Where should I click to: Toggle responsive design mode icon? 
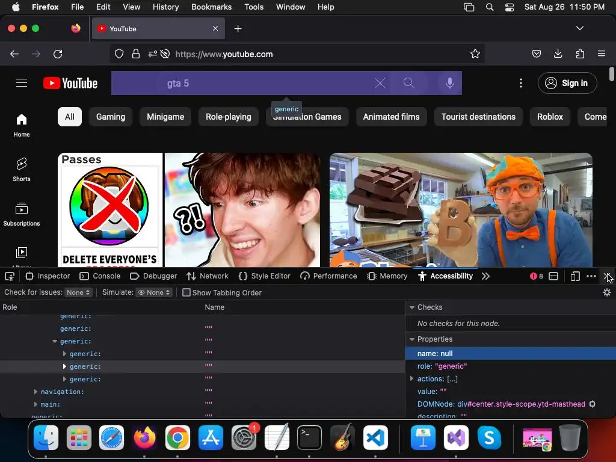tap(574, 276)
